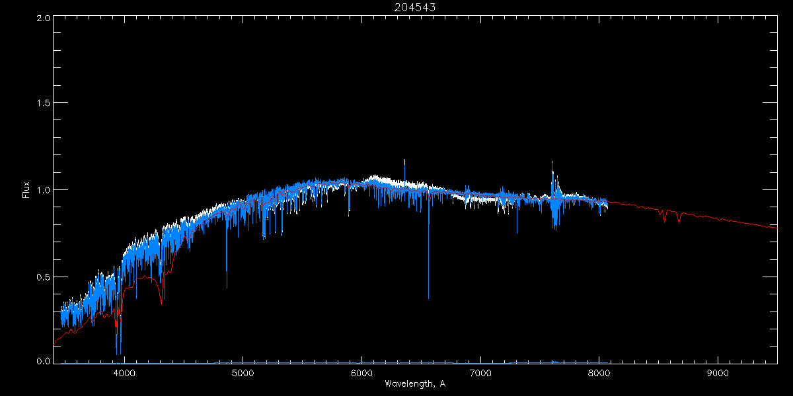
Task: Select the 8000 wavelength tick label
Action: (599, 371)
